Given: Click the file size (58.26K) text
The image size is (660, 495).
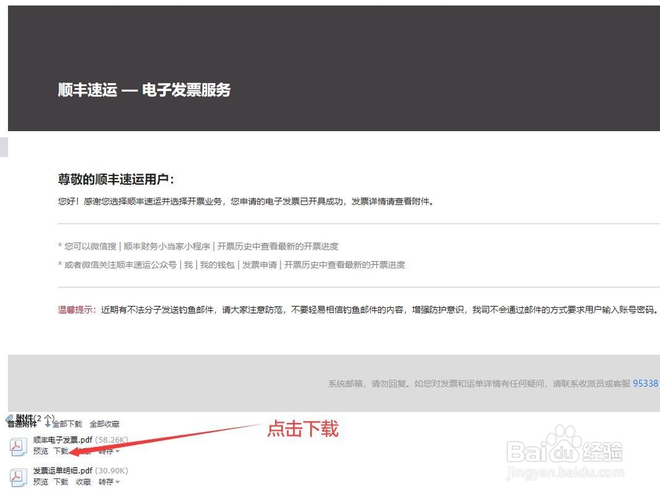Looking at the screenshot, I should pos(112,440).
